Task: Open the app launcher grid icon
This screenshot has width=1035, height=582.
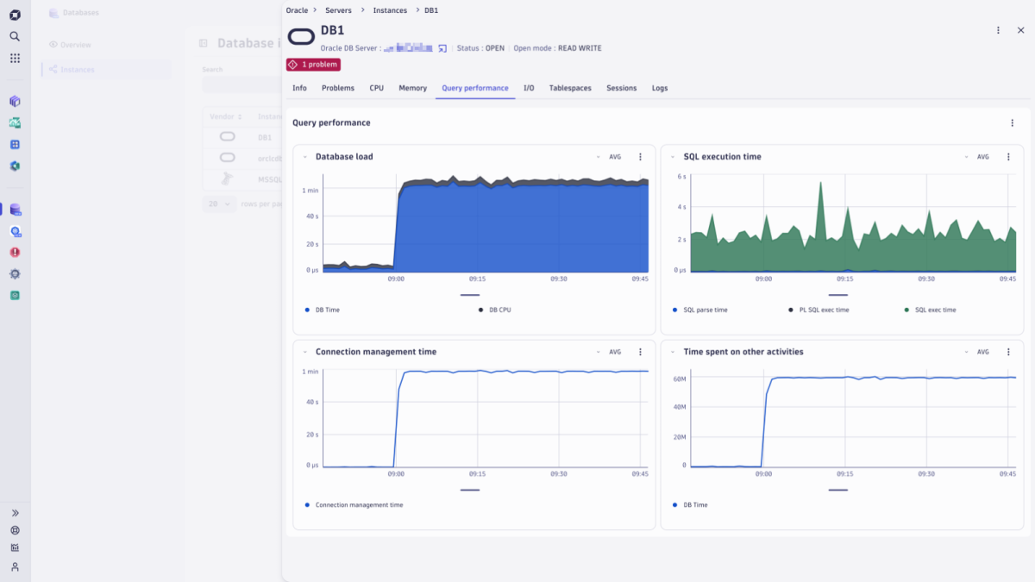Action: pyautogui.click(x=14, y=58)
